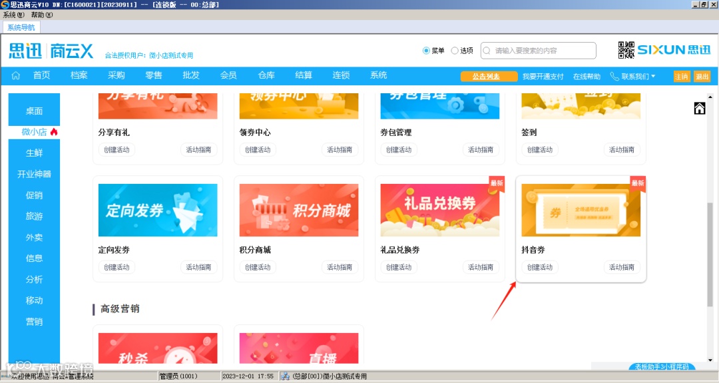Click 创建活动 under 定向发券
The width and height of the screenshot is (719, 383).
pyautogui.click(x=117, y=267)
